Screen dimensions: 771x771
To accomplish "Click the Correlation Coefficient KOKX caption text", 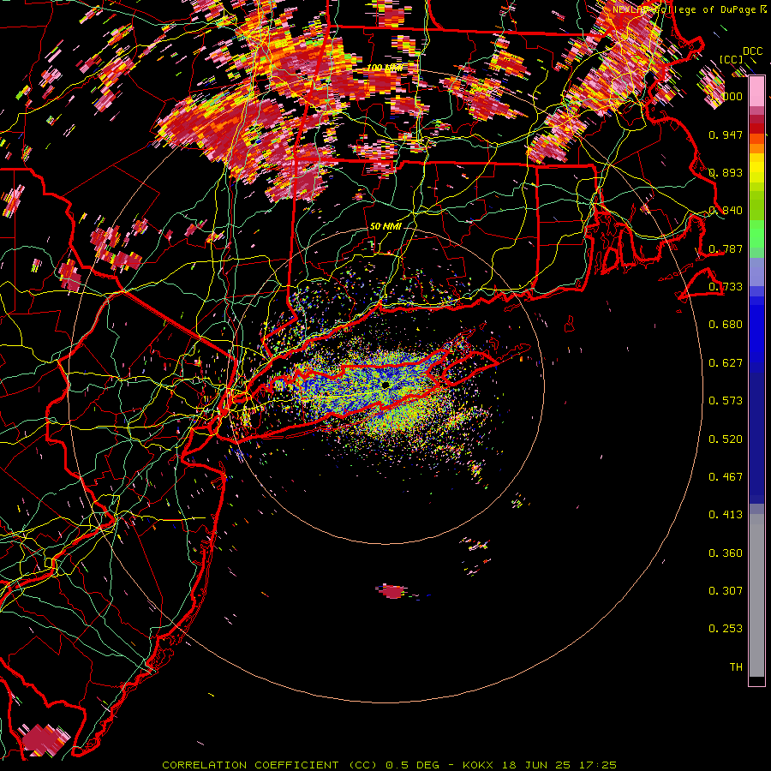I will (389, 765).
